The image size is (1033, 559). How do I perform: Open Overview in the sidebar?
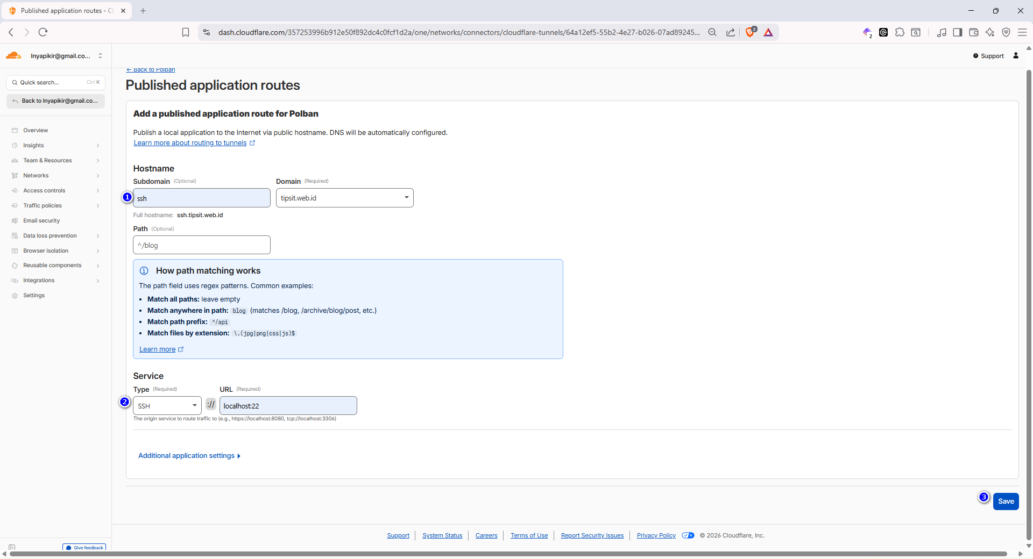(36, 131)
